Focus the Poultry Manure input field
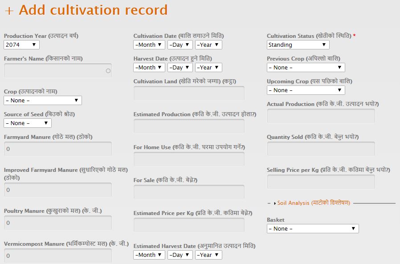Image resolution: width=400 pixels, height=264 pixels. point(57,223)
